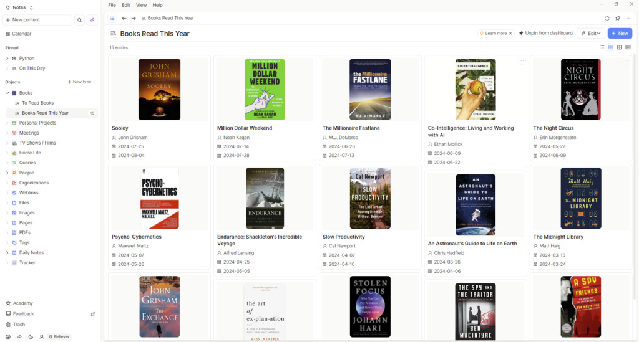The height and width of the screenshot is (342, 639).
Task: Collapse the Books object type
Action: [7, 93]
